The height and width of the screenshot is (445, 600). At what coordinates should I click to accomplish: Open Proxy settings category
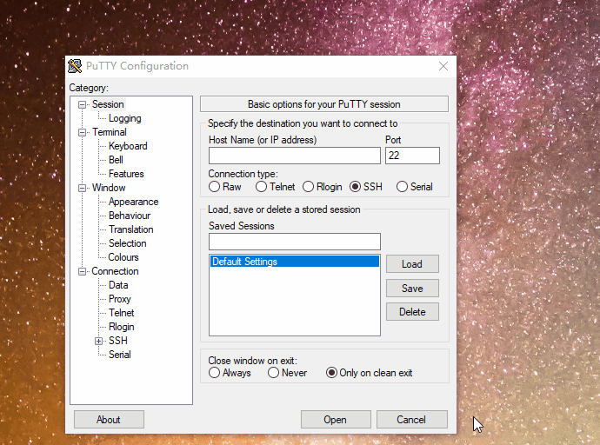tap(119, 299)
